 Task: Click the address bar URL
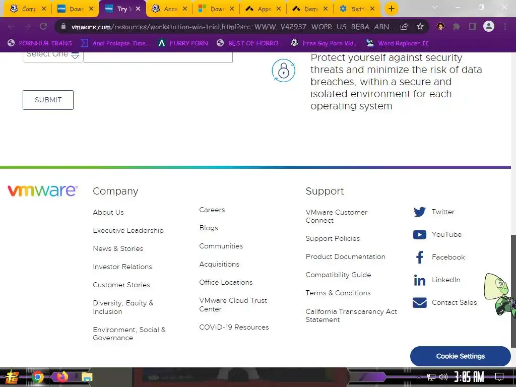coord(232,27)
